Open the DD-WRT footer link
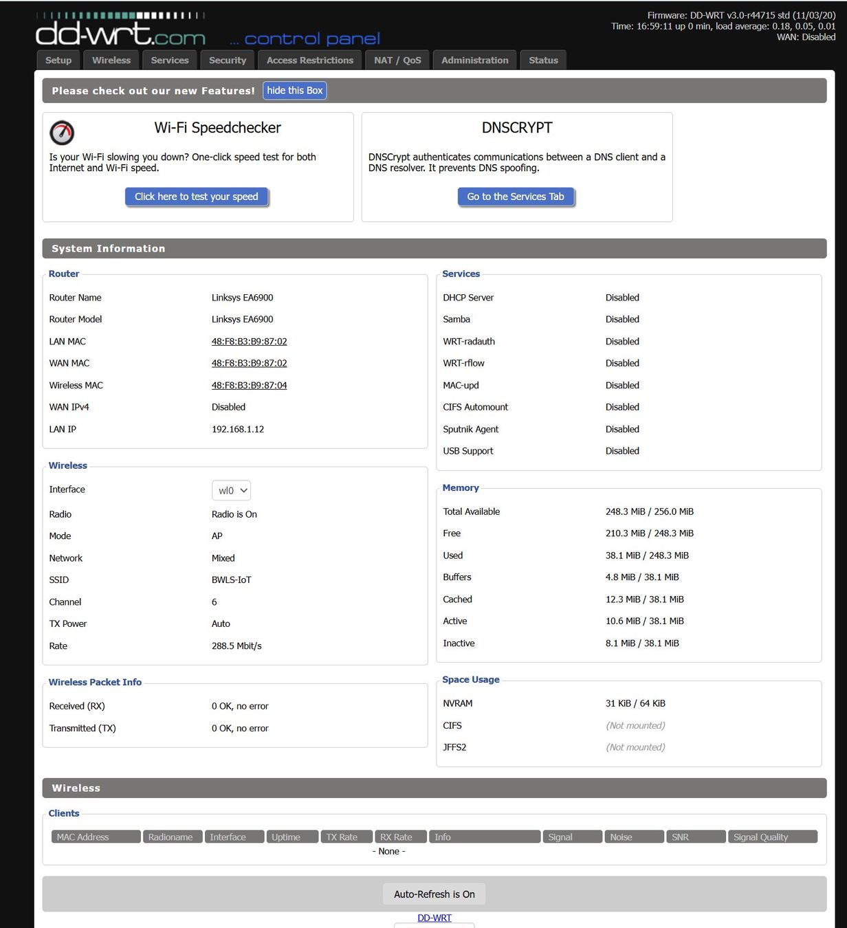This screenshot has width=847, height=928. [434, 918]
